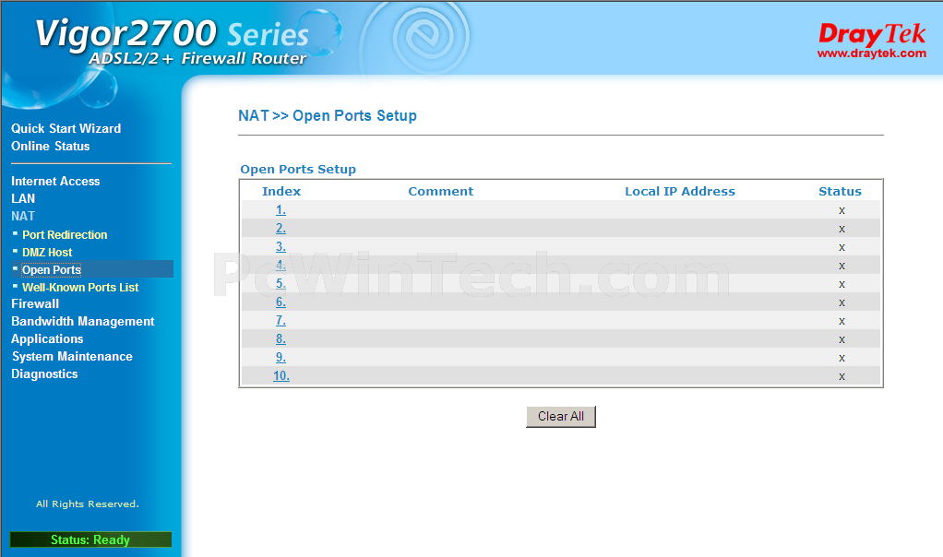
Task: Click the status x for index 10
Action: point(842,377)
